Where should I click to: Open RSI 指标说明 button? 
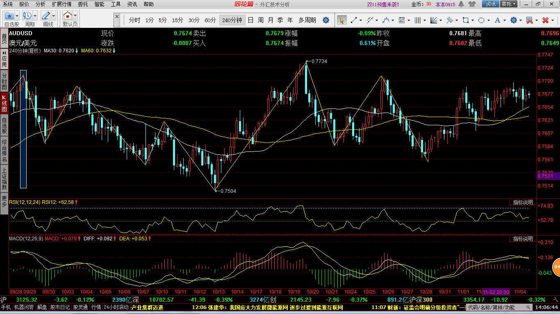coord(523,202)
